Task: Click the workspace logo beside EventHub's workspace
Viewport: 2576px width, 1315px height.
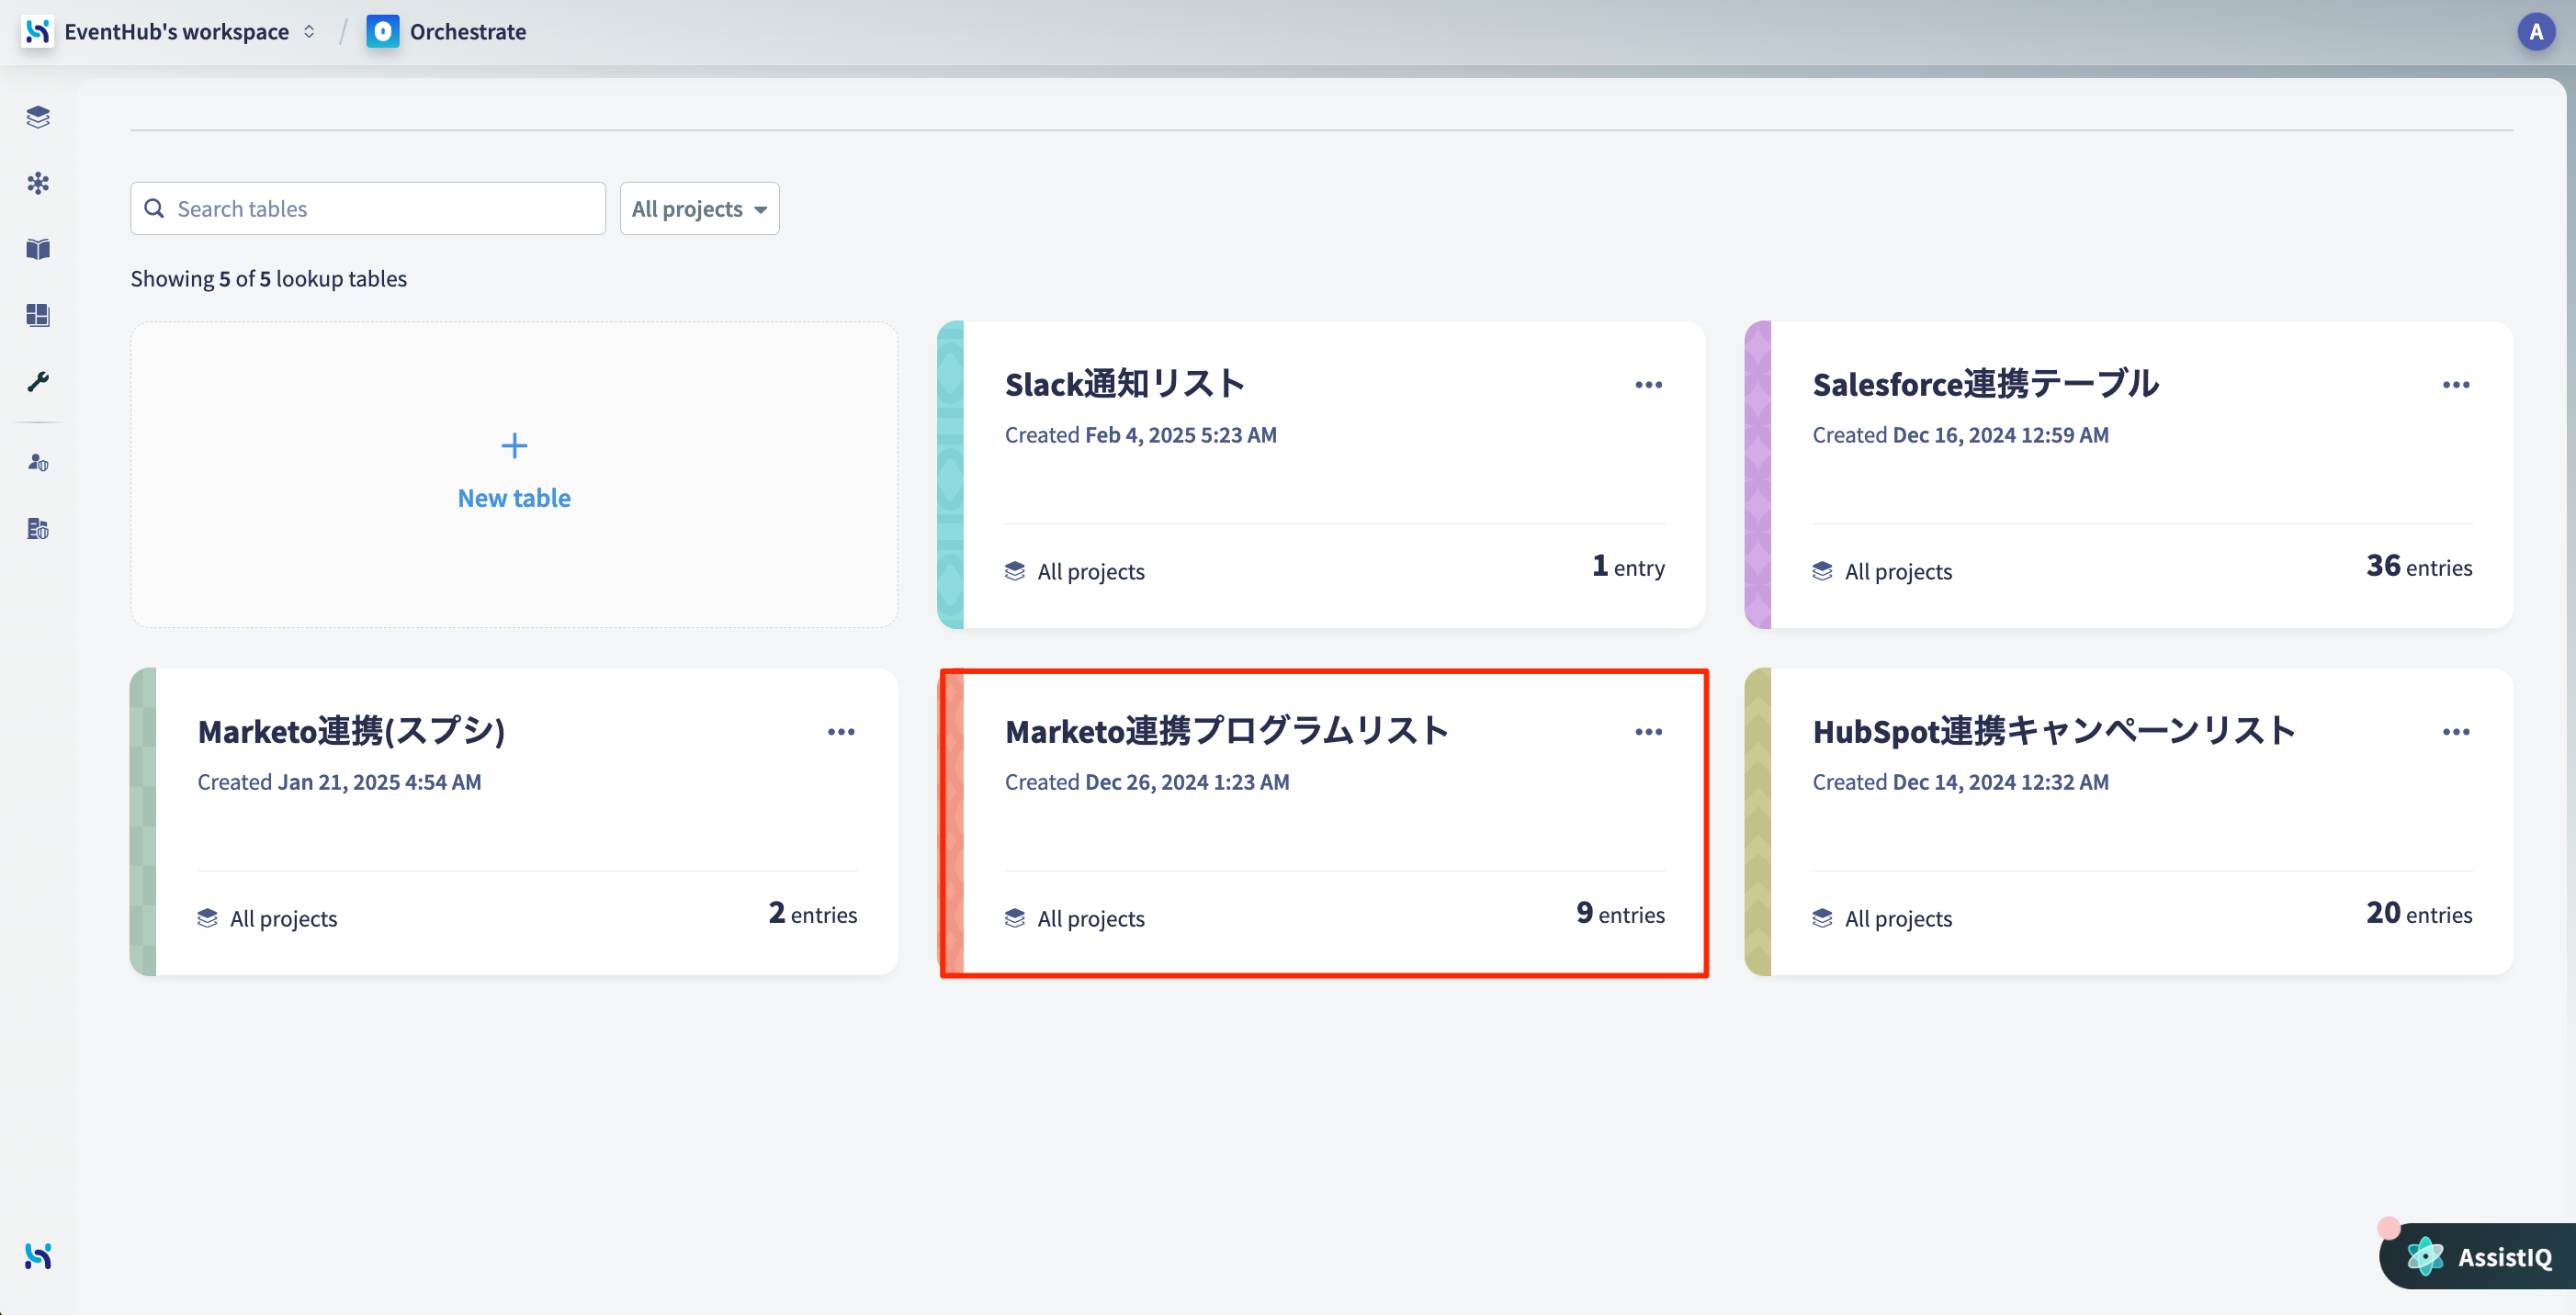Action: click(37, 31)
